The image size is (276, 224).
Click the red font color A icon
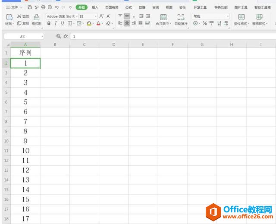point(98,23)
